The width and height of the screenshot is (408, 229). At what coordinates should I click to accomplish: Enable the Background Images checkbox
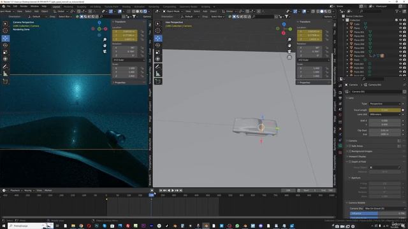(350, 151)
